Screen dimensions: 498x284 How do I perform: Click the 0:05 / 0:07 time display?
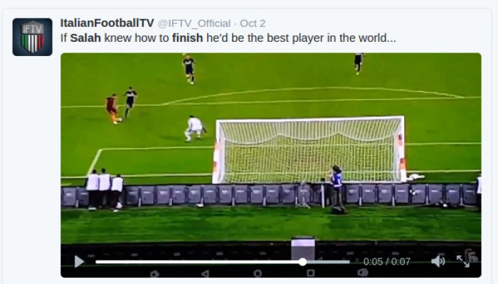pos(387,261)
